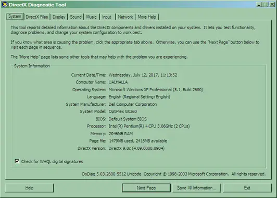The width and height of the screenshot is (277, 198).
Task: Click the Copyright 1998-2003 Microsoft Corporation text
Action: pos(186,174)
